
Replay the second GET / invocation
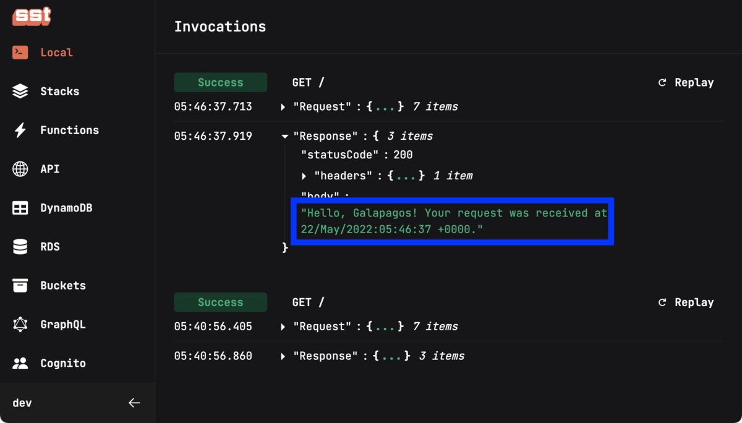coord(686,302)
